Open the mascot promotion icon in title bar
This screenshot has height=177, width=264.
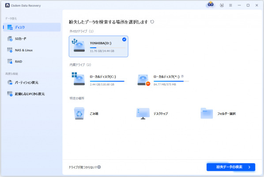[x=211, y=4]
